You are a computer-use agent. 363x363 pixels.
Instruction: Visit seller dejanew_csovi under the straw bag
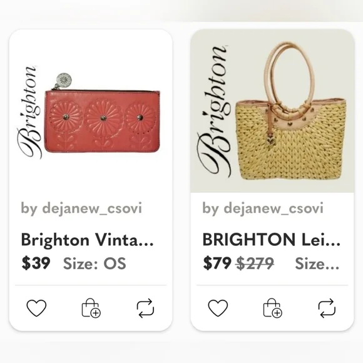pyautogui.click(x=262, y=208)
